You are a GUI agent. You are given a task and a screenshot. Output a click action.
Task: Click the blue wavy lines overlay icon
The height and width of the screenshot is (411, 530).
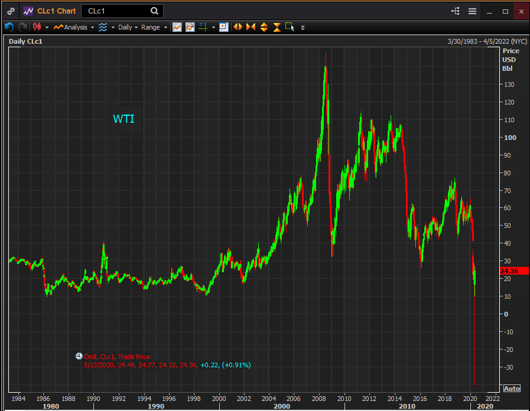(103, 27)
